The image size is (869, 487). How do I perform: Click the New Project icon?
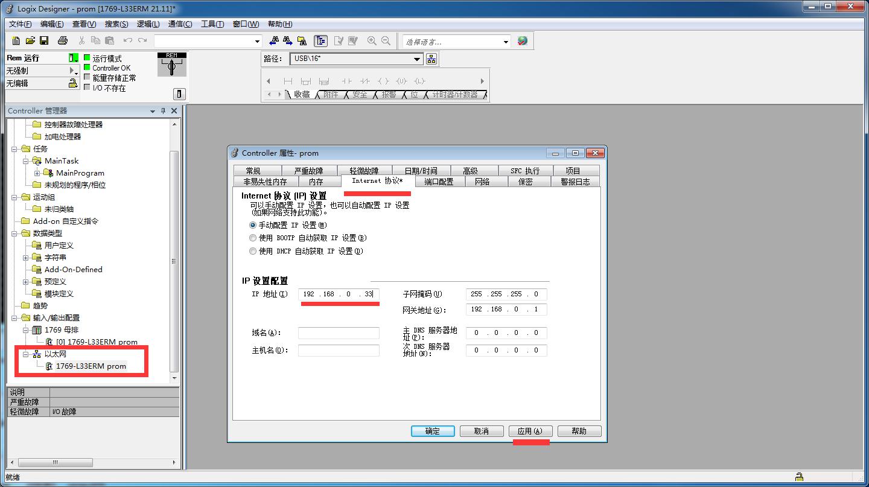14,40
